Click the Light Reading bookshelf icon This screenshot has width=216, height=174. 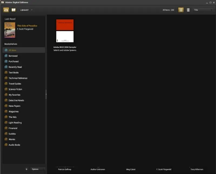click(x=6, y=122)
